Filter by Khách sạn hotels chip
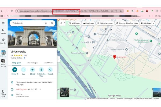This screenshot has height=107, width=161. click(x=88, y=23)
